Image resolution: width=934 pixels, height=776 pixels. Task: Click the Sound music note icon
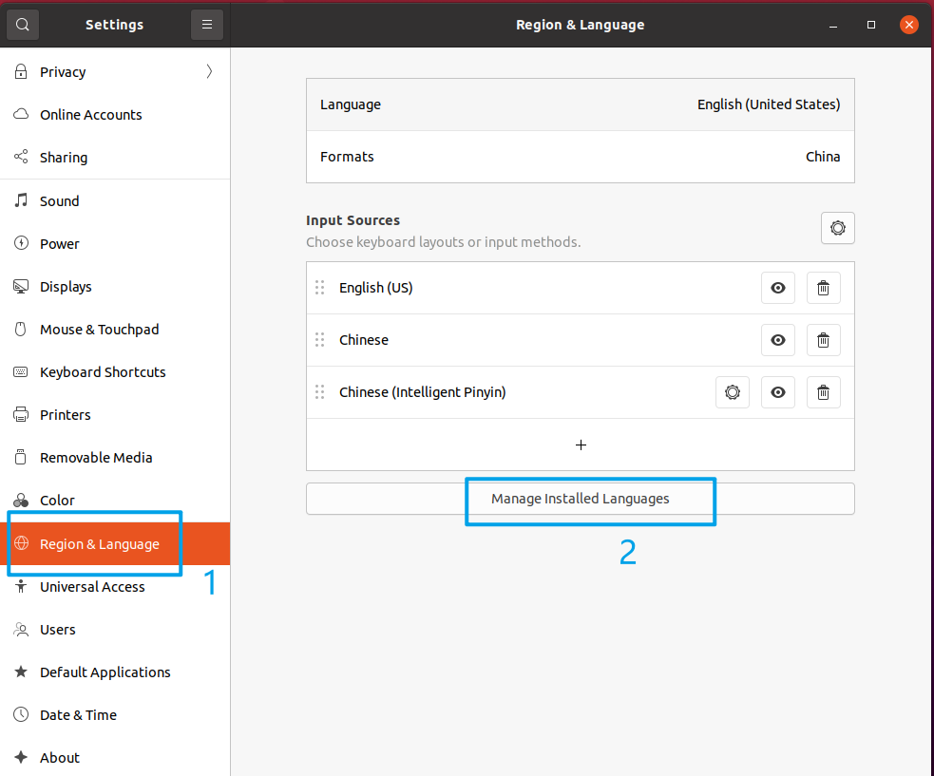pyautogui.click(x=21, y=200)
